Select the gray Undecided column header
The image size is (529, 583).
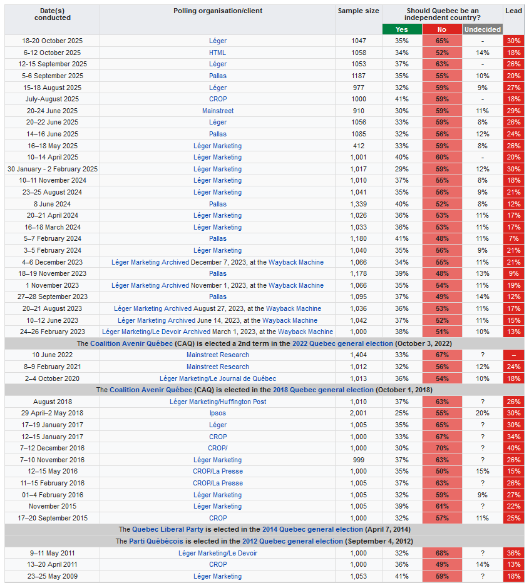[483, 29]
